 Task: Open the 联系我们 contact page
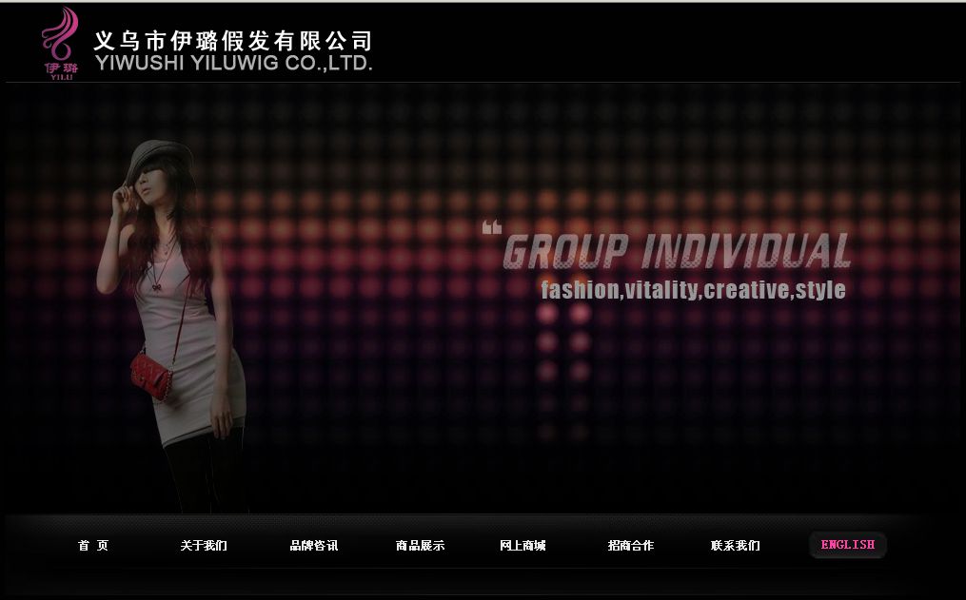tap(735, 546)
